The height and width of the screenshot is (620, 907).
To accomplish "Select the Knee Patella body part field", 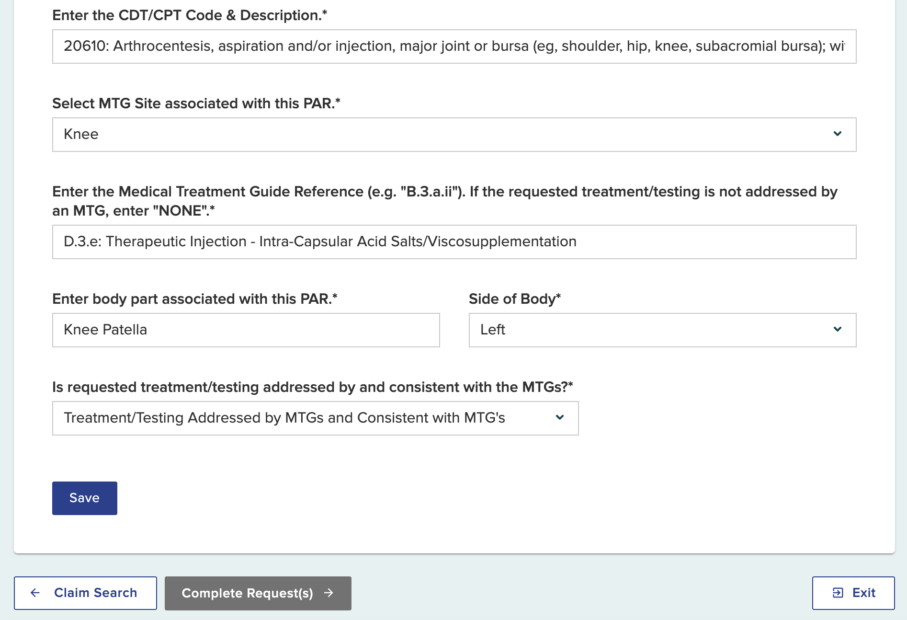I will tap(246, 330).
